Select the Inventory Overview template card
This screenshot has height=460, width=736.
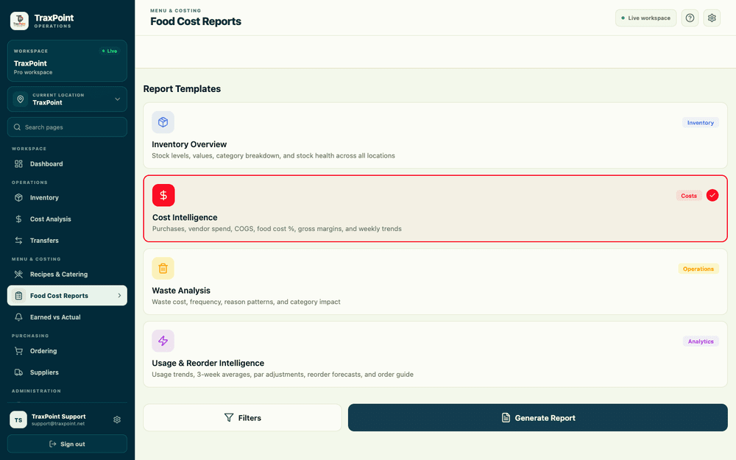[435, 135]
